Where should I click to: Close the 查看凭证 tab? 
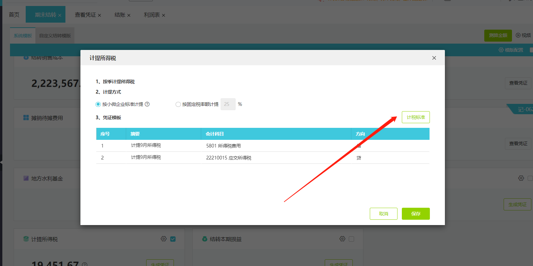[x=99, y=15]
